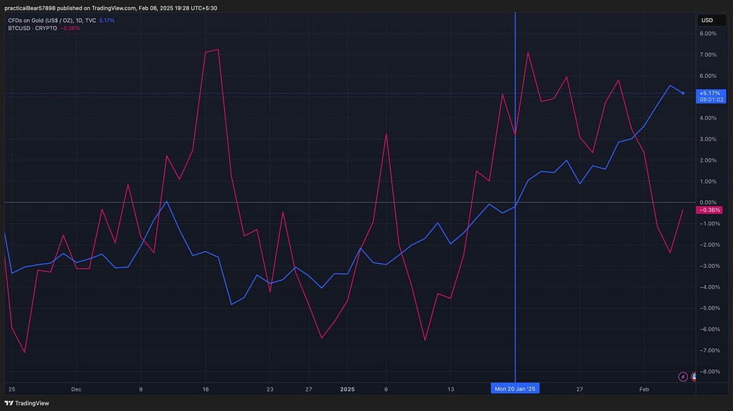The image size is (733, 411).
Task: Click the −8.00% label at bottom of scale
Action: tap(709, 372)
